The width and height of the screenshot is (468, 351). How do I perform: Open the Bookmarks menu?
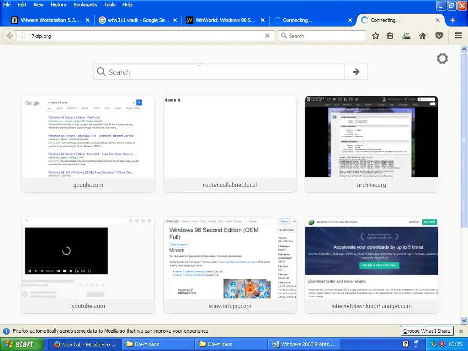point(85,5)
